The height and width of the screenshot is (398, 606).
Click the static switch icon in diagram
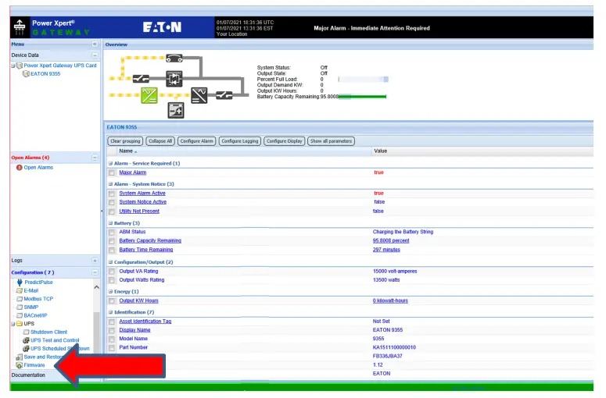point(174,79)
